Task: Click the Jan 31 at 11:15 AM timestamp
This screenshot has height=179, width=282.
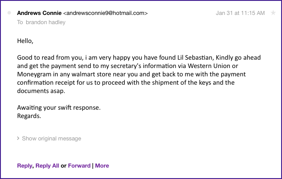Action: click(240, 13)
